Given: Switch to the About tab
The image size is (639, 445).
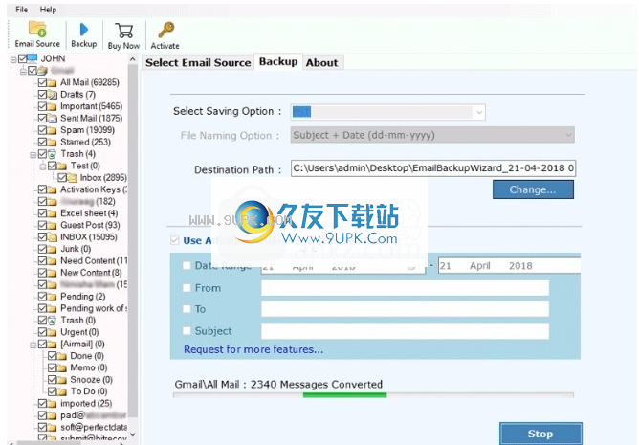Looking at the screenshot, I should (x=322, y=63).
